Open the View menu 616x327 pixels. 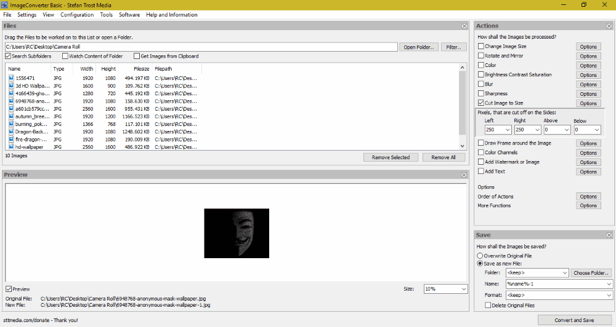pos(48,15)
